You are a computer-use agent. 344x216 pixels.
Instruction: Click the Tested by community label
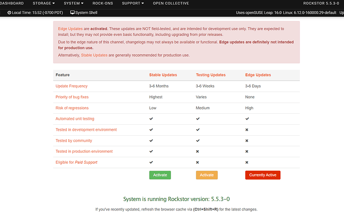click(x=74, y=141)
